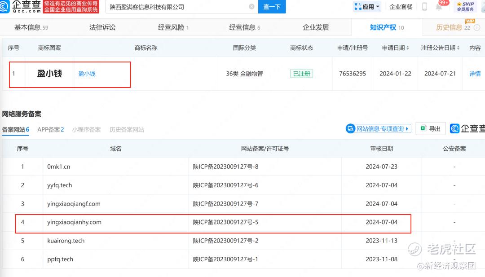Open 详情 link for trademark 76536295
The width and height of the screenshot is (485, 277).
click(475, 74)
